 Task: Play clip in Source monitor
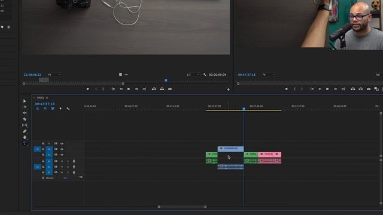(x=129, y=89)
